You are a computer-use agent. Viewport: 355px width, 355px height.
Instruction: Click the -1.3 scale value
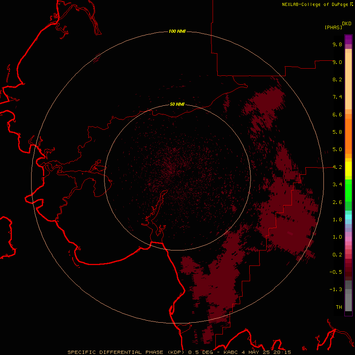pos(336,290)
